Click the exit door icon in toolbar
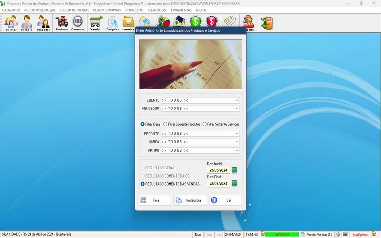Image resolution: width=381 pixels, height=238 pixels. (x=267, y=22)
